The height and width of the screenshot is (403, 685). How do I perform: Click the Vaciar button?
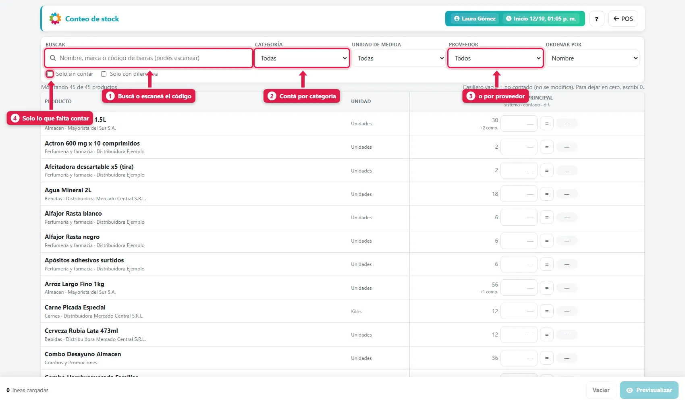[601, 390]
